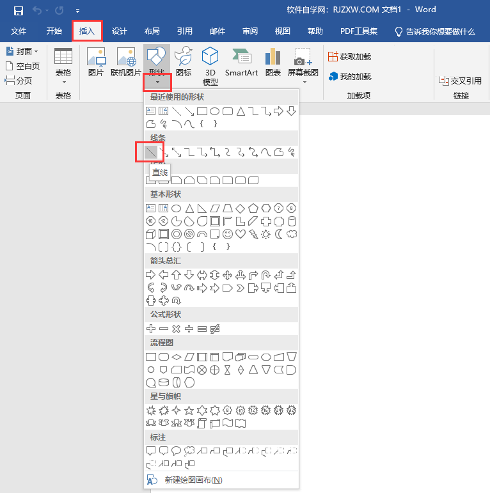
Task: Select the straight line shape under 线条
Action: [x=151, y=152]
